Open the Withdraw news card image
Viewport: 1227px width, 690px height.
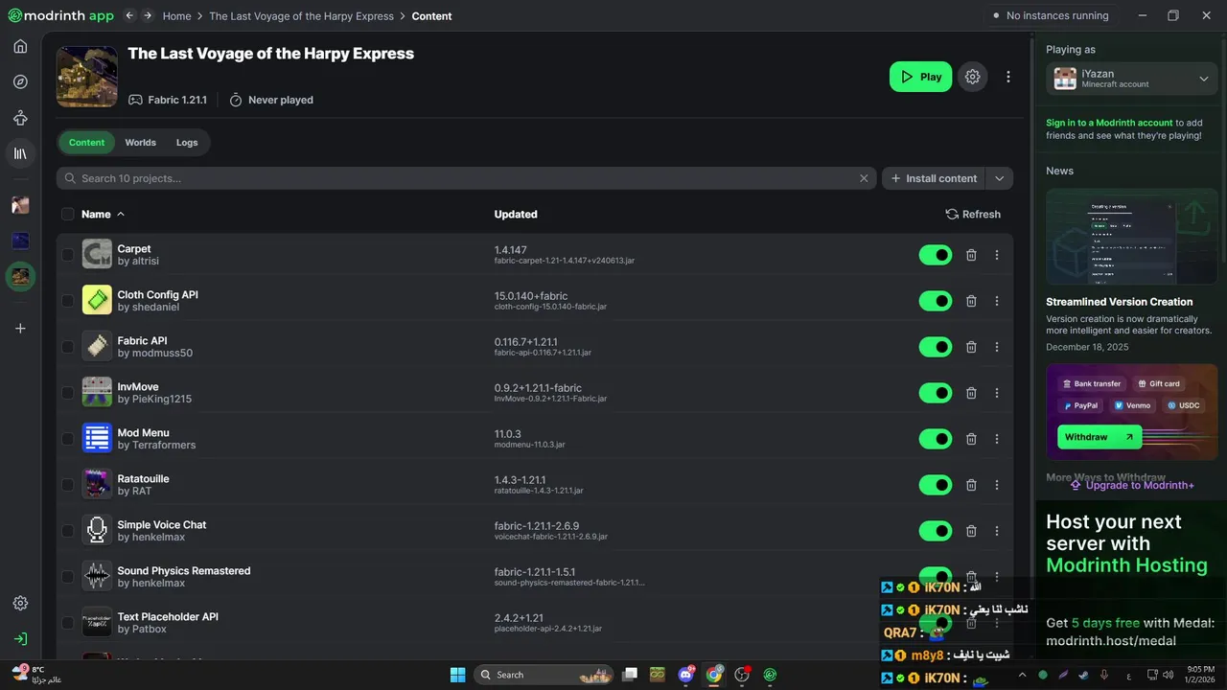[1132, 412]
